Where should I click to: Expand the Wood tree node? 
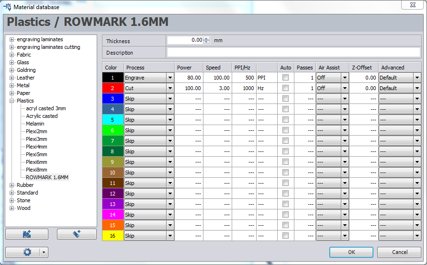pos(11,208)
